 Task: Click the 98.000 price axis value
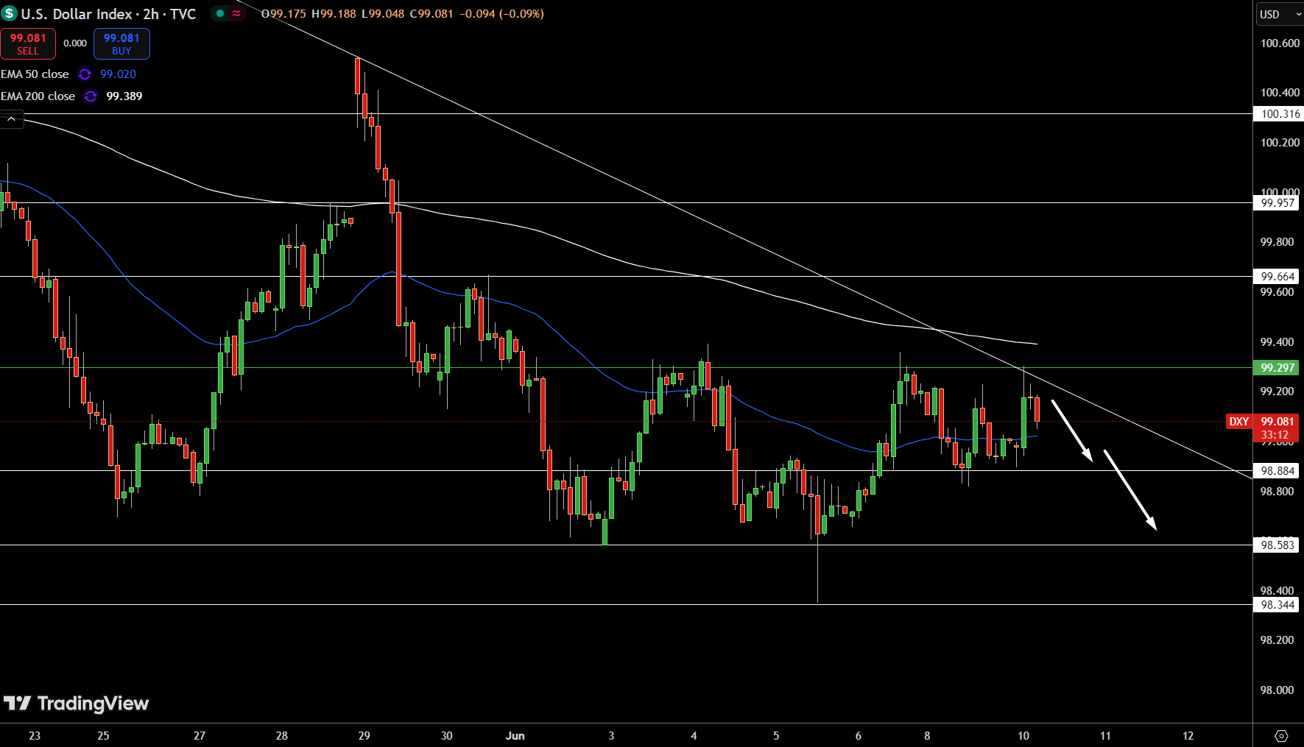[x=1277, y=690]
